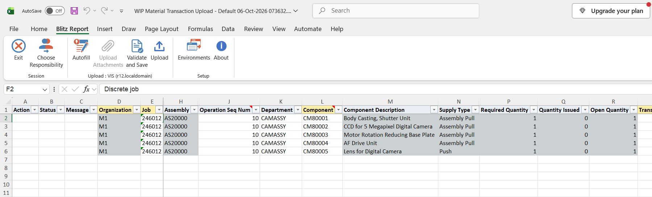Open Component column filter dropdown
Screen dimensions: 652x197
click(338, 110)
